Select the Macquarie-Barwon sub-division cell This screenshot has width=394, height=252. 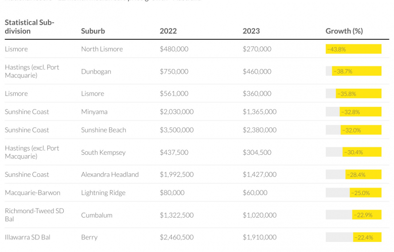click(29, 193)
